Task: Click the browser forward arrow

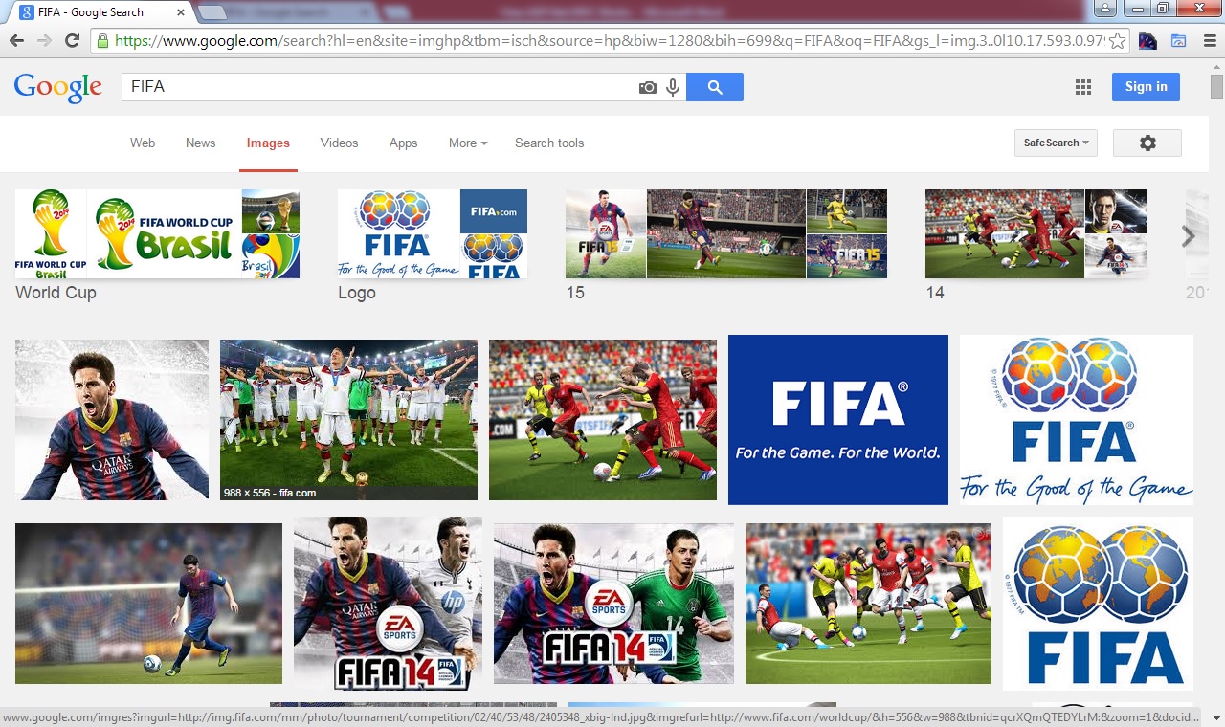Action: [44, 41]
